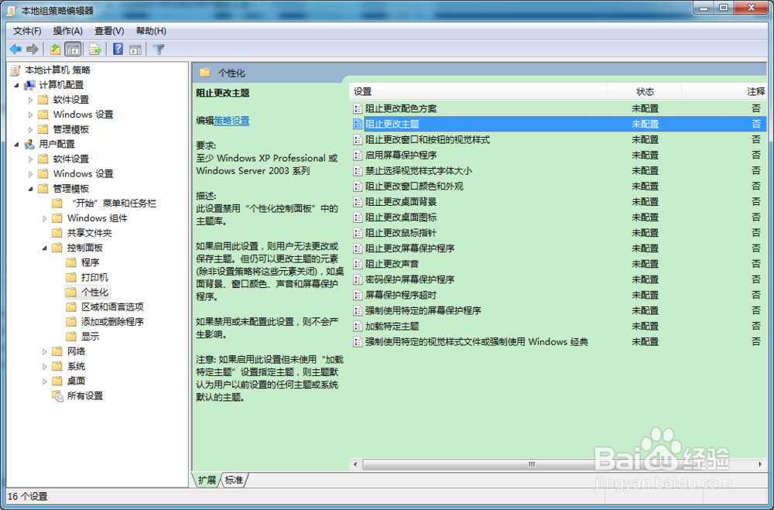Go up one level with folder icon

point(55,50)
